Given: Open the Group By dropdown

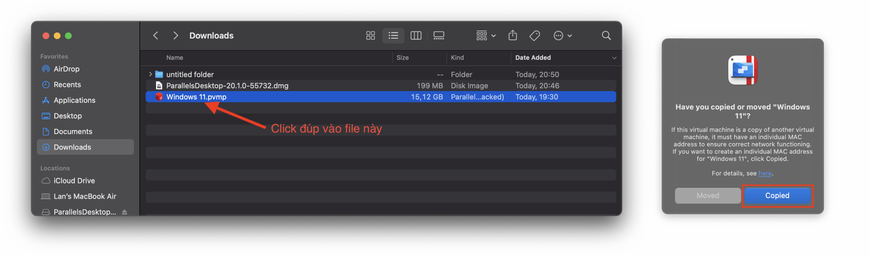Looking at the screenshot, I should [x=486, y=36].
